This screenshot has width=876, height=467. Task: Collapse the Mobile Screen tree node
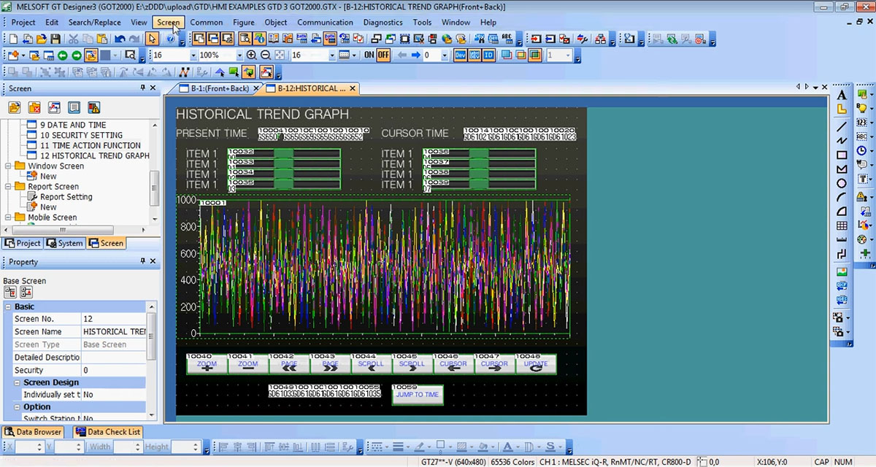[x=9, y=217]
